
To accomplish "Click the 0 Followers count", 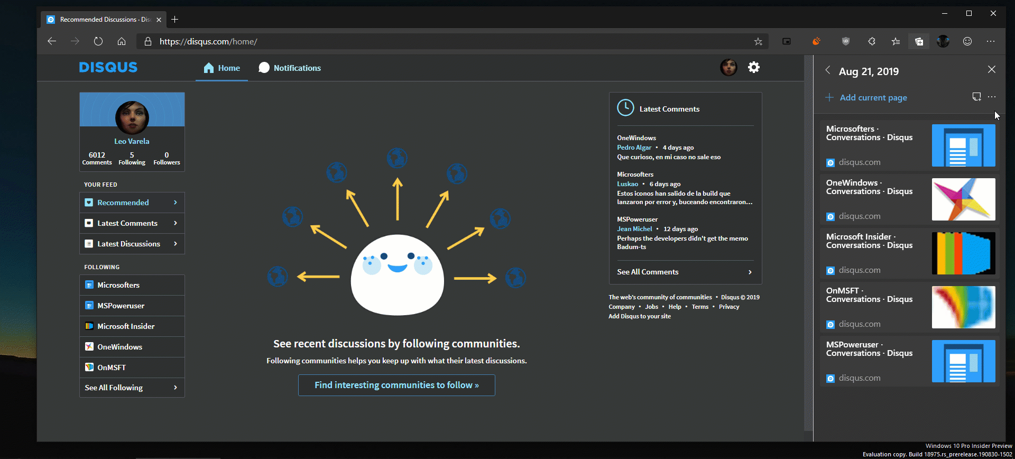I will click(x=167, y=158).
